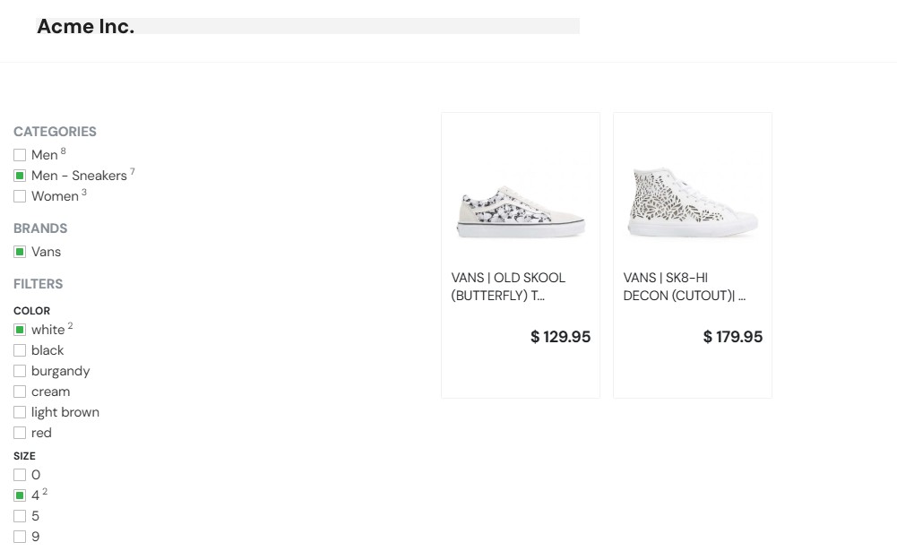Click the Acme Inc. logo

85,27
